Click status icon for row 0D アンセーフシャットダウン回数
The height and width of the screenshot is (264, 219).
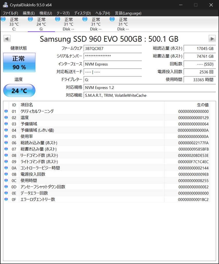(6, 187)
